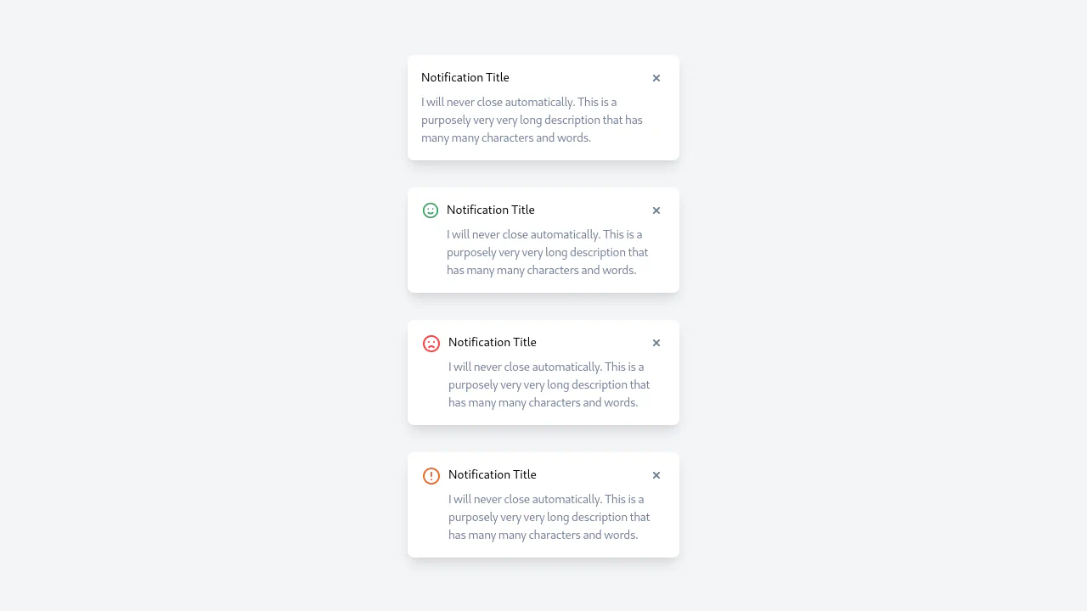Select the title of the icon-less notification
1087x611 pixels.
coord(465,77)
